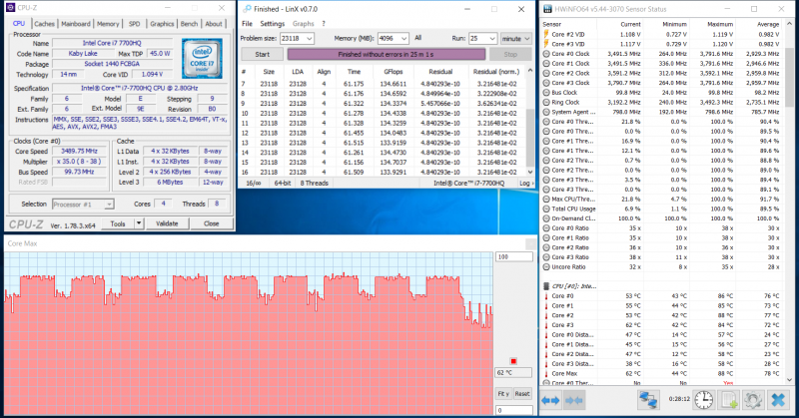This screenshot has height=418, width=799.
Task: Click the Start button in LinX
Action: pyautogui.click(x=262, y=55)
